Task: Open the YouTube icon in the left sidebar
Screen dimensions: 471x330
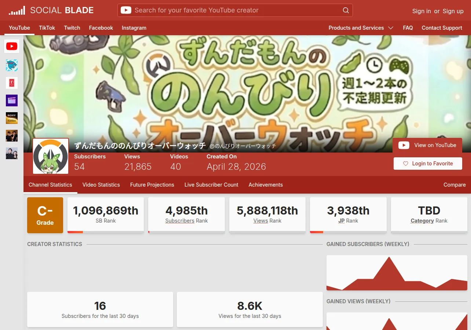Action: point(12,46)
